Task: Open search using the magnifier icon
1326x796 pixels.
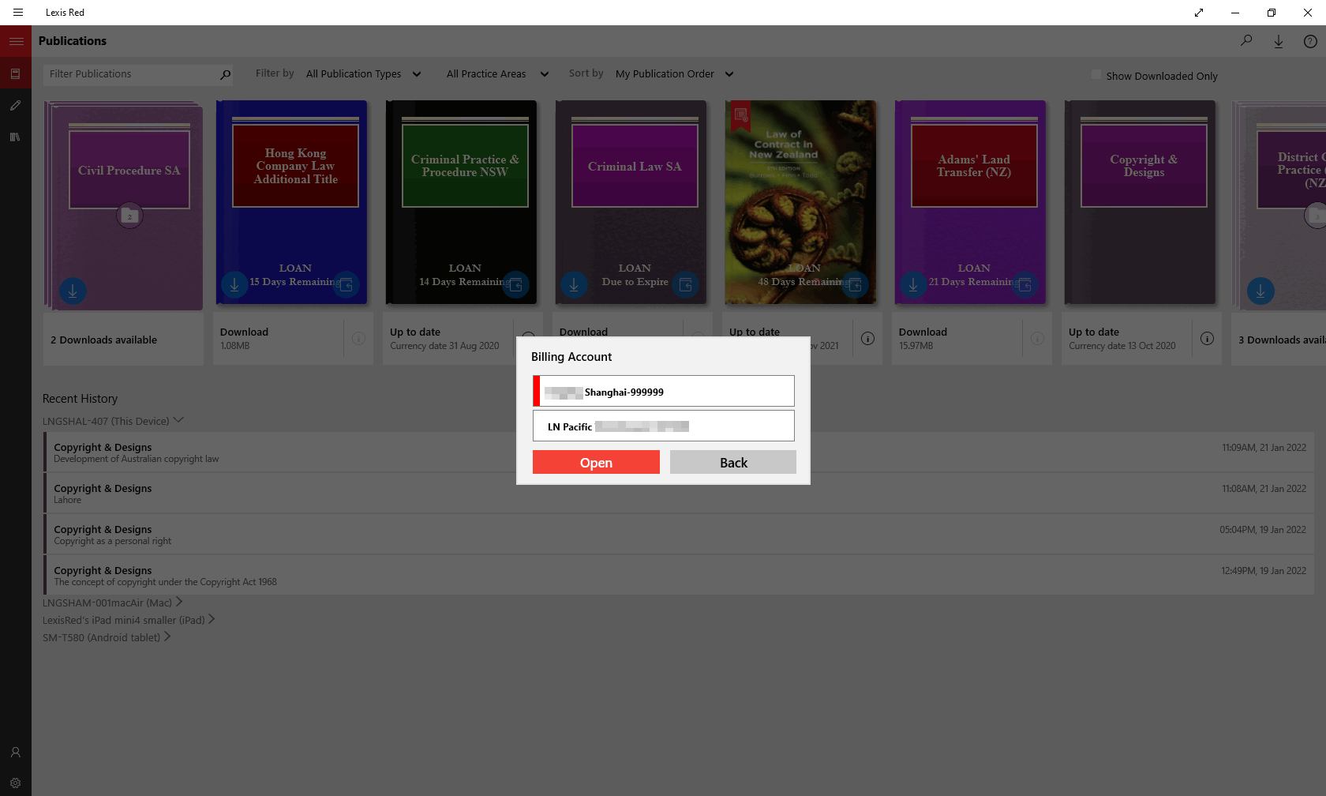Action: 1246,40
